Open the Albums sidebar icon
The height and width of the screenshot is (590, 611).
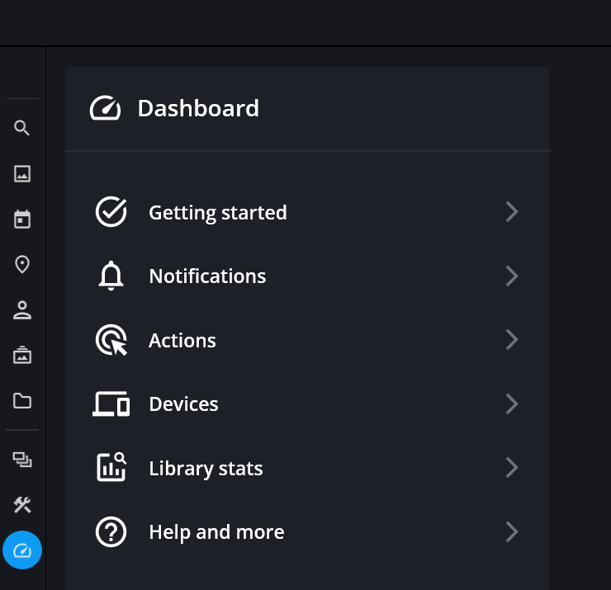click(x=22, y=356)
